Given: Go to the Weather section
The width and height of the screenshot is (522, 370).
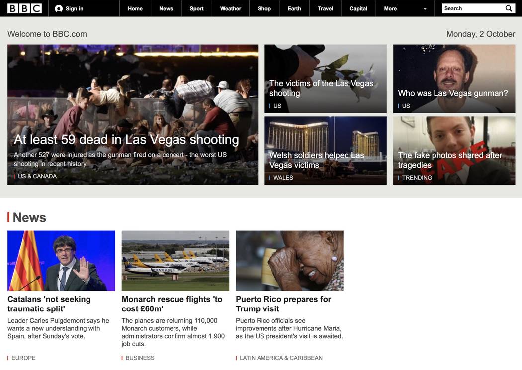Looking at the screenshot, I should pos(231,8).
